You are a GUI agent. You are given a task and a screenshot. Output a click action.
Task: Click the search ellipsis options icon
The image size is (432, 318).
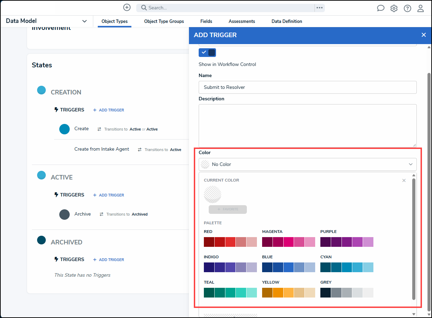(x=320, y=8)
